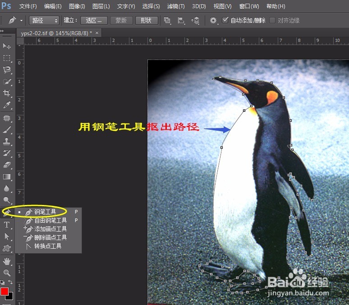The image size is (349, 305).
Task: Open the 帮助(H) menu
Action: tap(276, 6)
